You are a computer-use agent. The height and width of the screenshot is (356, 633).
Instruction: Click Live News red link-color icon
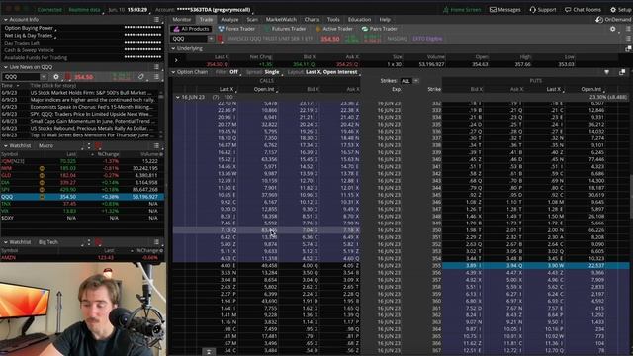68,77
